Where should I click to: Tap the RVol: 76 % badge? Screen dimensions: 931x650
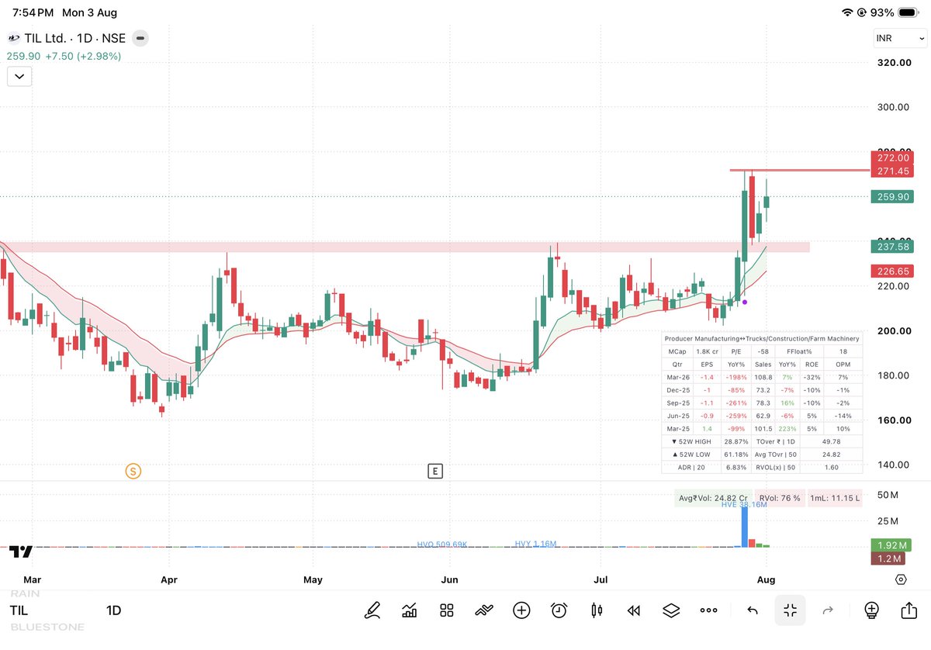(x=780, y=498)
